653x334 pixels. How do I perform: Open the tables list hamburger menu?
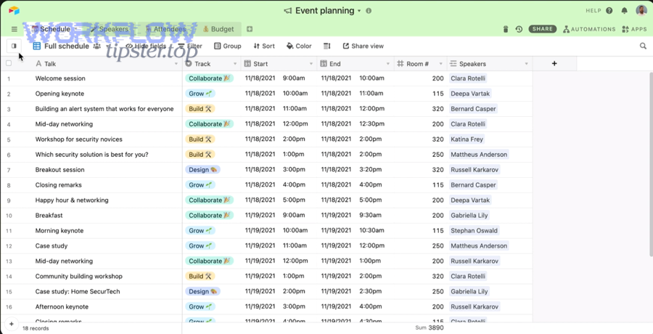tap(14, 29)
